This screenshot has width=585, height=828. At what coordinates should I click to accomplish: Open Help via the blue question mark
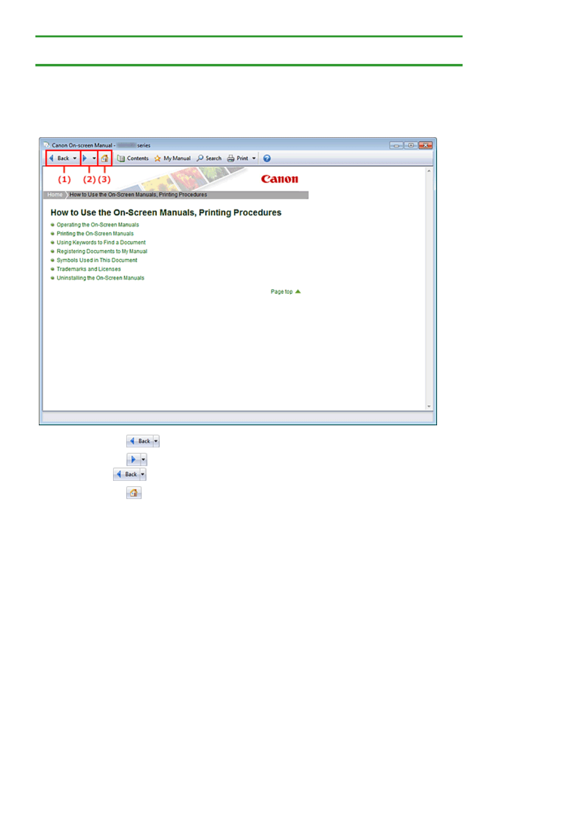(267, 158)
